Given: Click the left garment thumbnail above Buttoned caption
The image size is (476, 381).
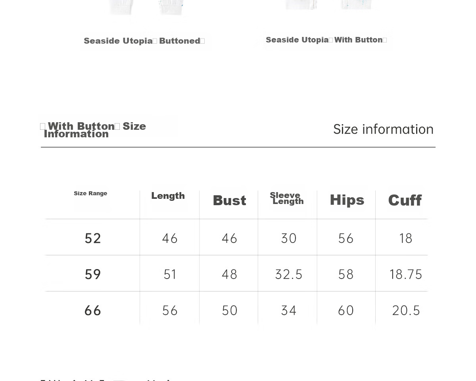Looking at the screenshot, I should click(x=146, y=8).
